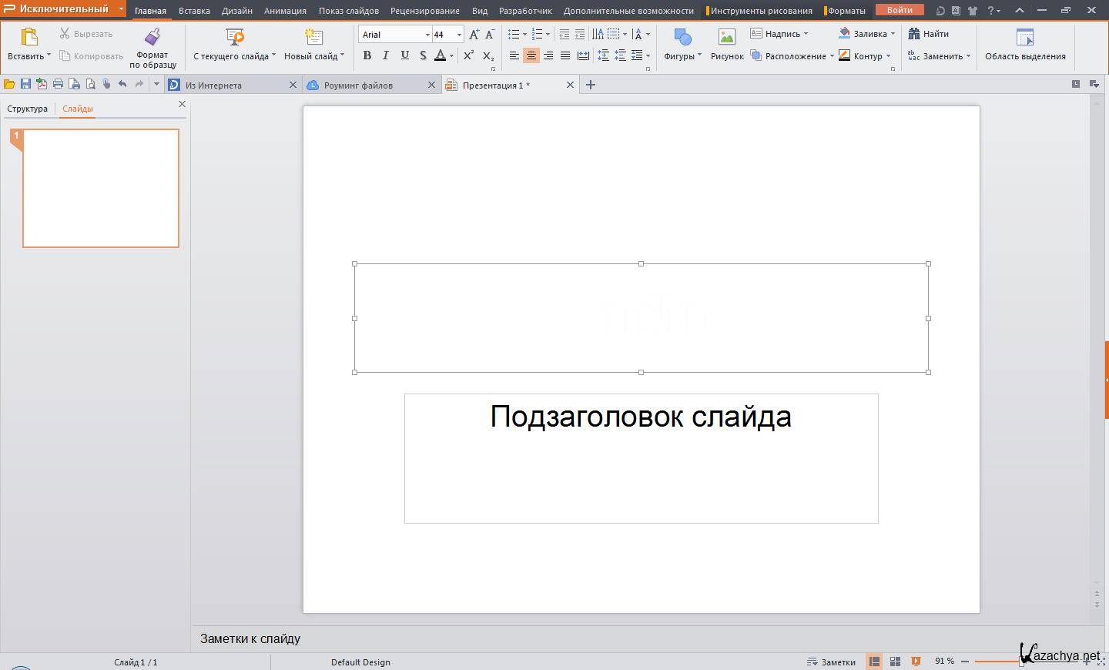Toggle bold formatting
Screen dimensions: 1109x670
[x=367, y=55]
